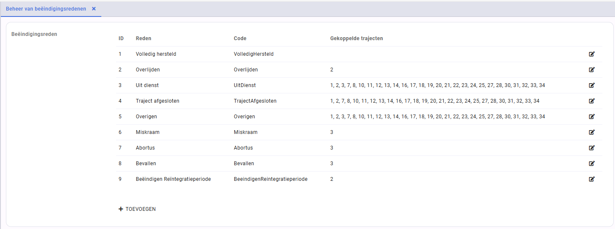Viewport: 615px width, 229px height.
Task: Edit the Miskraam reason
Action: click(592, 132)
